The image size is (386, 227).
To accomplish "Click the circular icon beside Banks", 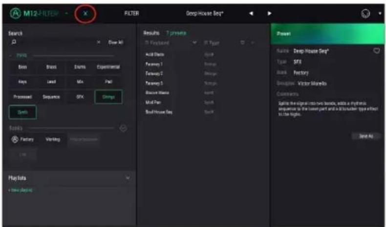I will 123,128.
